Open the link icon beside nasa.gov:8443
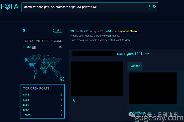This screenshot has width=184, height=122. (x=147, y=54)
